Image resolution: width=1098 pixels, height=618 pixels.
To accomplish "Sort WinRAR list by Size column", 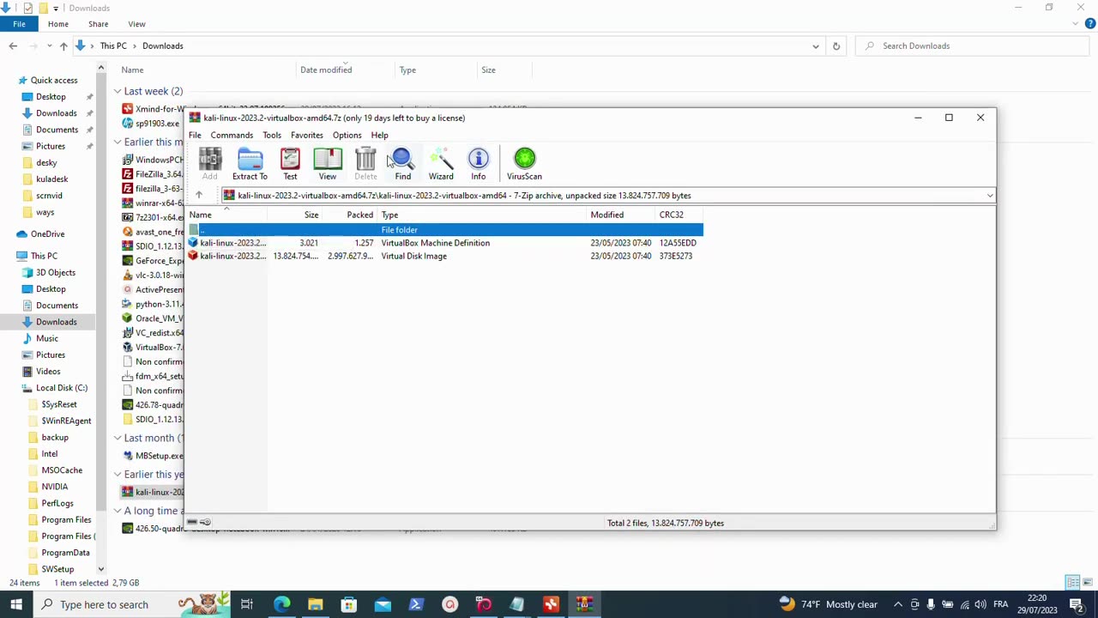I will (296, 215).
